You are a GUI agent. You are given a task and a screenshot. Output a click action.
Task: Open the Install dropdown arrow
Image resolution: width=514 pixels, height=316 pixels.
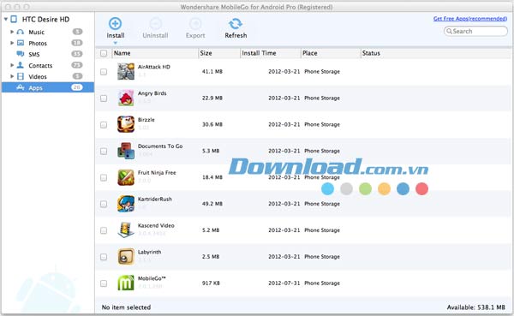[115, 43]
